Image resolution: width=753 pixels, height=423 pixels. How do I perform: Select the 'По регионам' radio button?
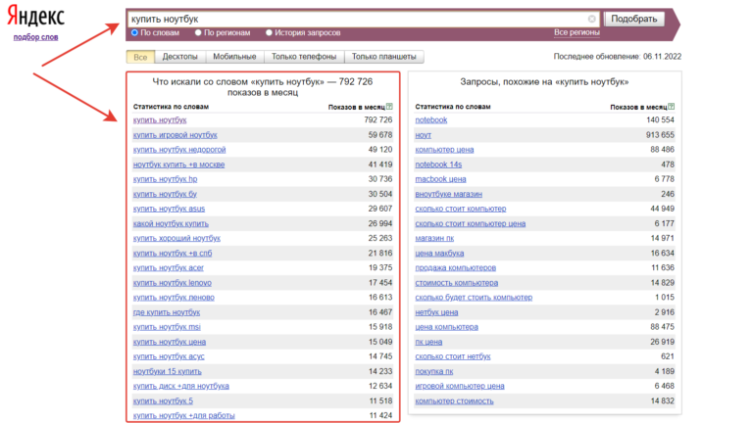pos(198,32)
